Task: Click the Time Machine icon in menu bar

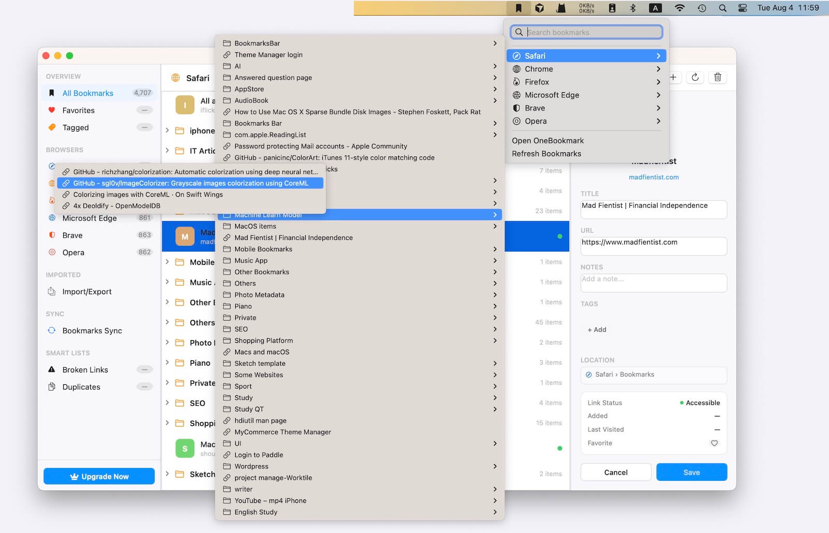Action: click(x=702, y=8)
